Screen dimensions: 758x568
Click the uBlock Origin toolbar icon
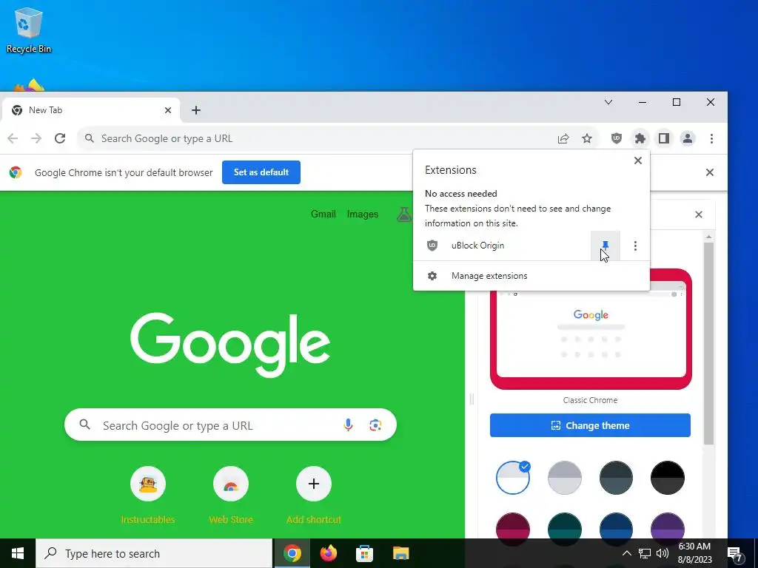pos(617,138)
